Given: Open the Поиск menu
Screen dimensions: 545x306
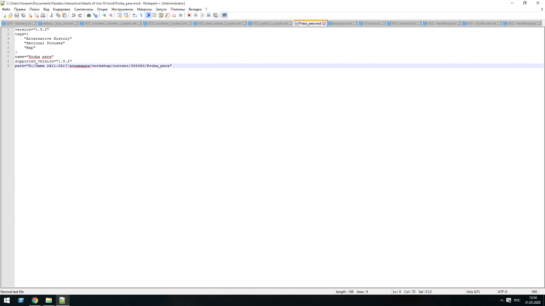Looking at the screenshot, I should coord(34,9).
